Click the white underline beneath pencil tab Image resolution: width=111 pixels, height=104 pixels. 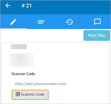(x=14, y=29)
